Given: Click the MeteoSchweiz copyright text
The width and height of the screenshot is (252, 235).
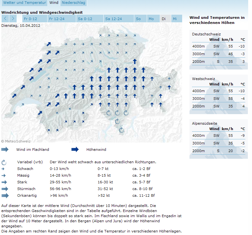Looking at the screenshot, I should point(16,141).
